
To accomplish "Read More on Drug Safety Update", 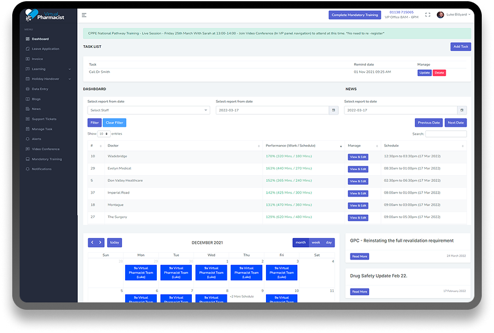I will (x=360, y=291).
